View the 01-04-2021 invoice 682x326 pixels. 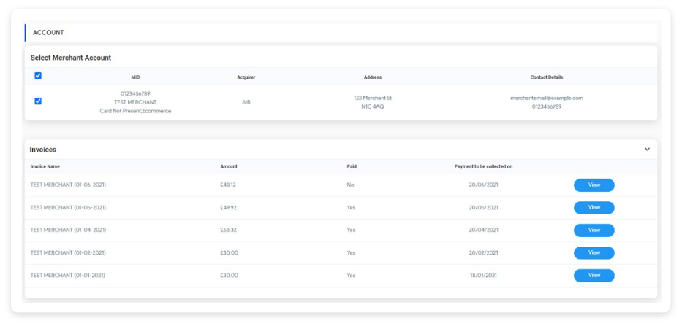594,230
